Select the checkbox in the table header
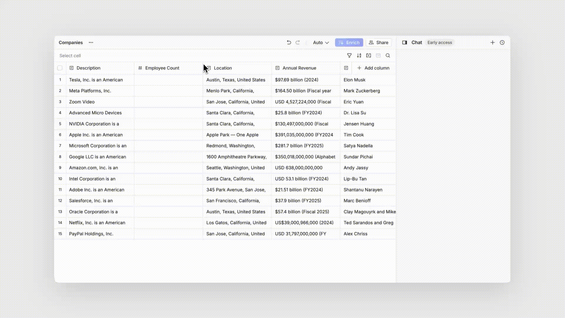The height and width of the screenshot is (318, 565). click(60, 68)
